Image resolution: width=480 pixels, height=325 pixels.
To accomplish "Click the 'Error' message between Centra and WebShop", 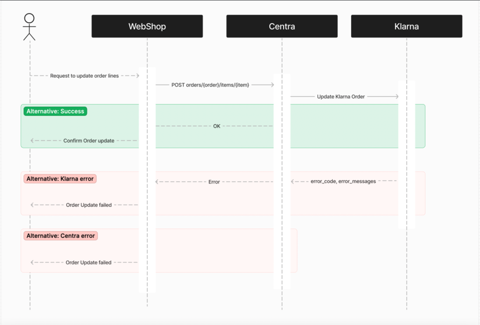I will [214, 182].
